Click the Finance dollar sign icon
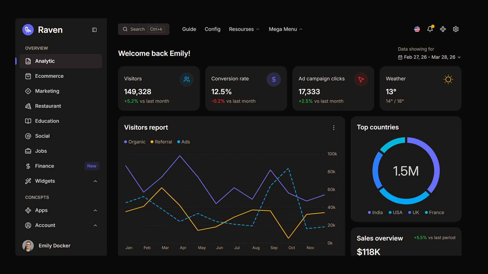This screenshot has width=488, height=274. pyautogui.click(x=28, y=166)
